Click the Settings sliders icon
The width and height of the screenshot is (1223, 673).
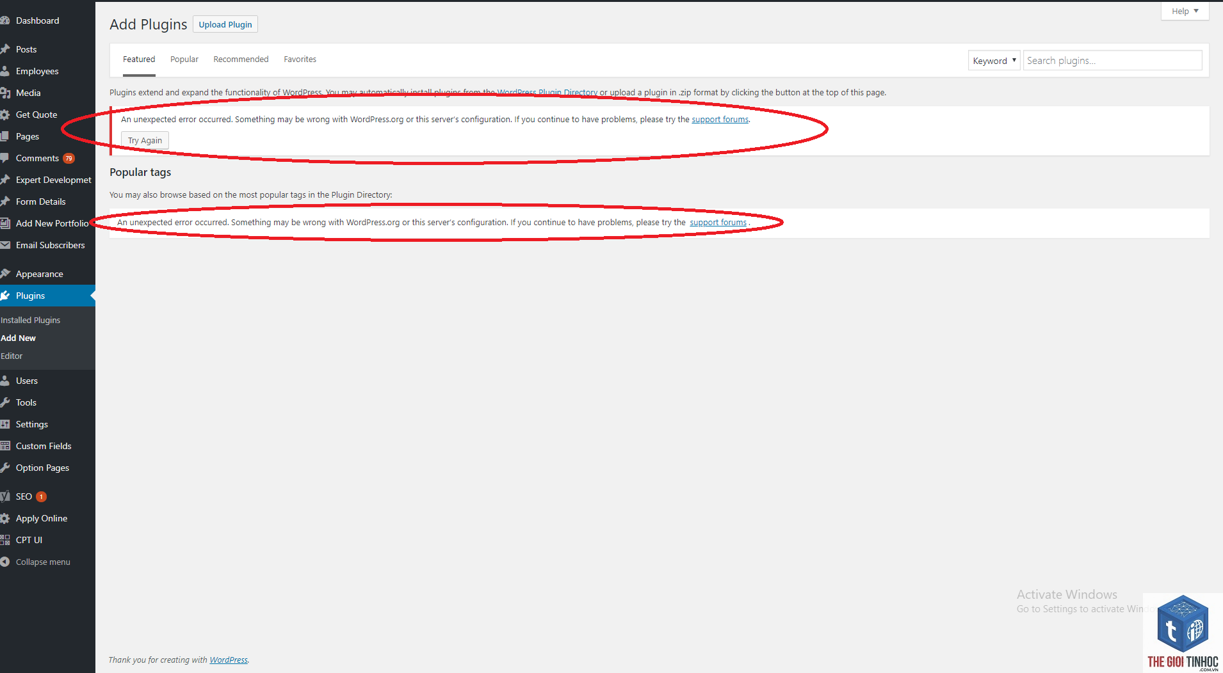point(4,424)
